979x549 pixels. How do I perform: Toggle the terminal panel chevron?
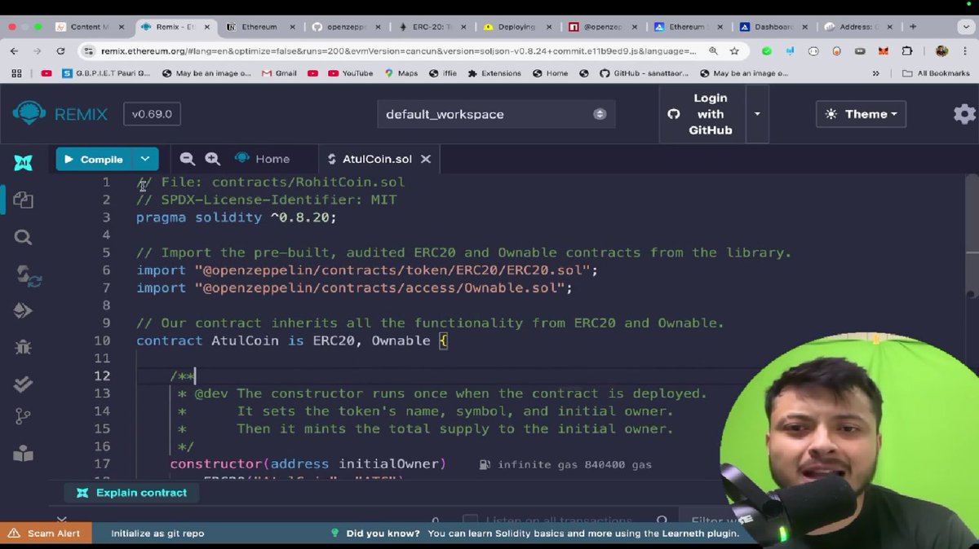(x=62, y=519)
